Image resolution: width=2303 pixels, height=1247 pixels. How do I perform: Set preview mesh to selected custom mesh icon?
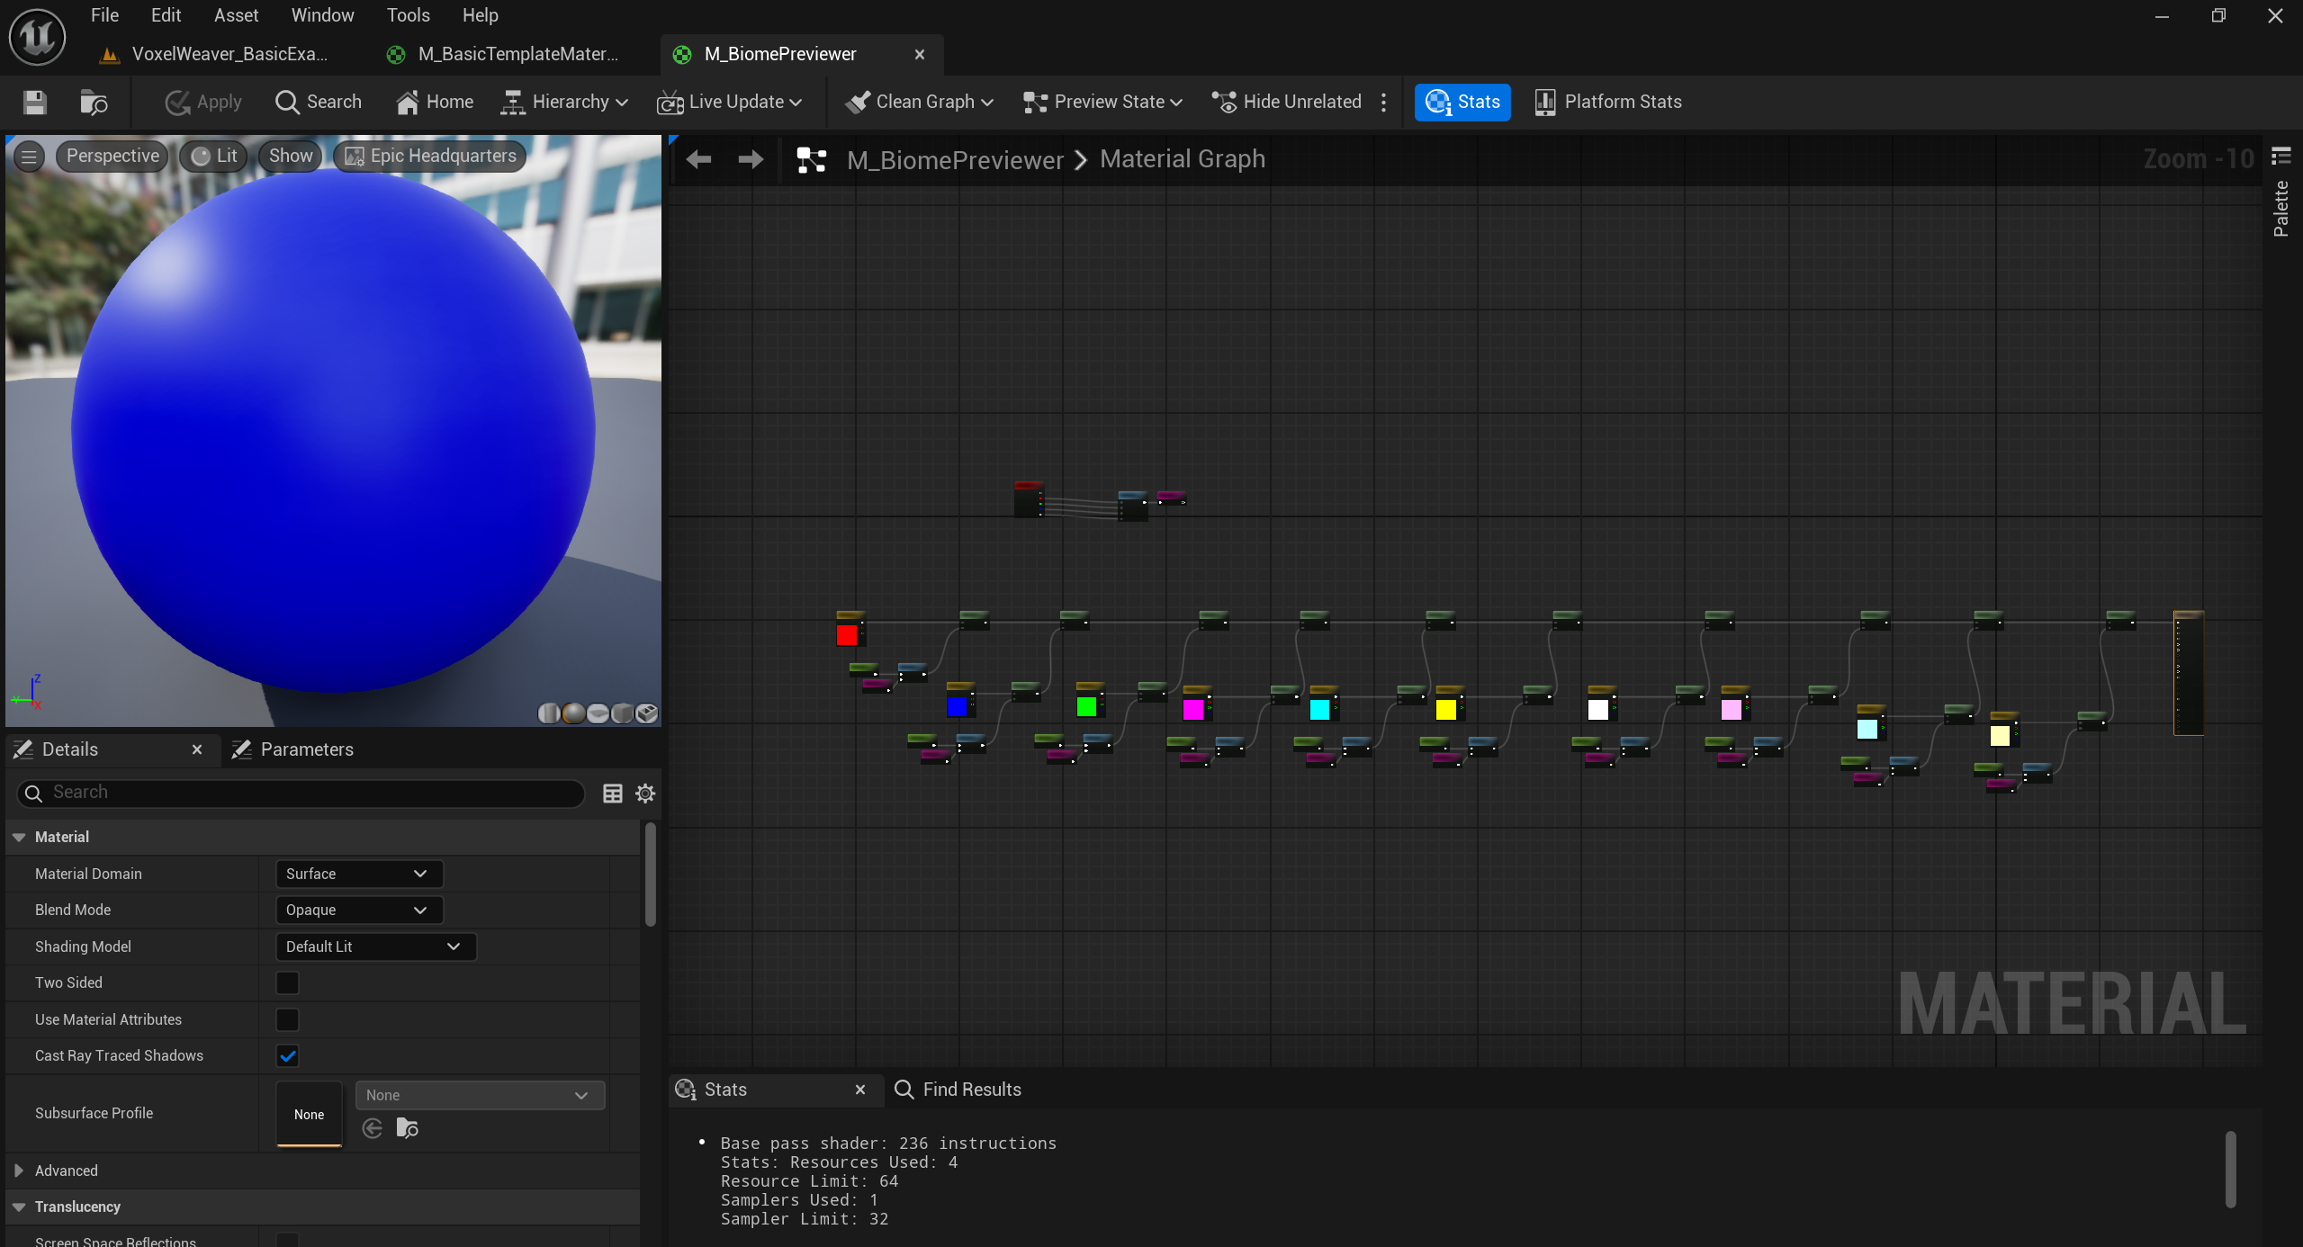pyautogui.click(x=646, y=713)
